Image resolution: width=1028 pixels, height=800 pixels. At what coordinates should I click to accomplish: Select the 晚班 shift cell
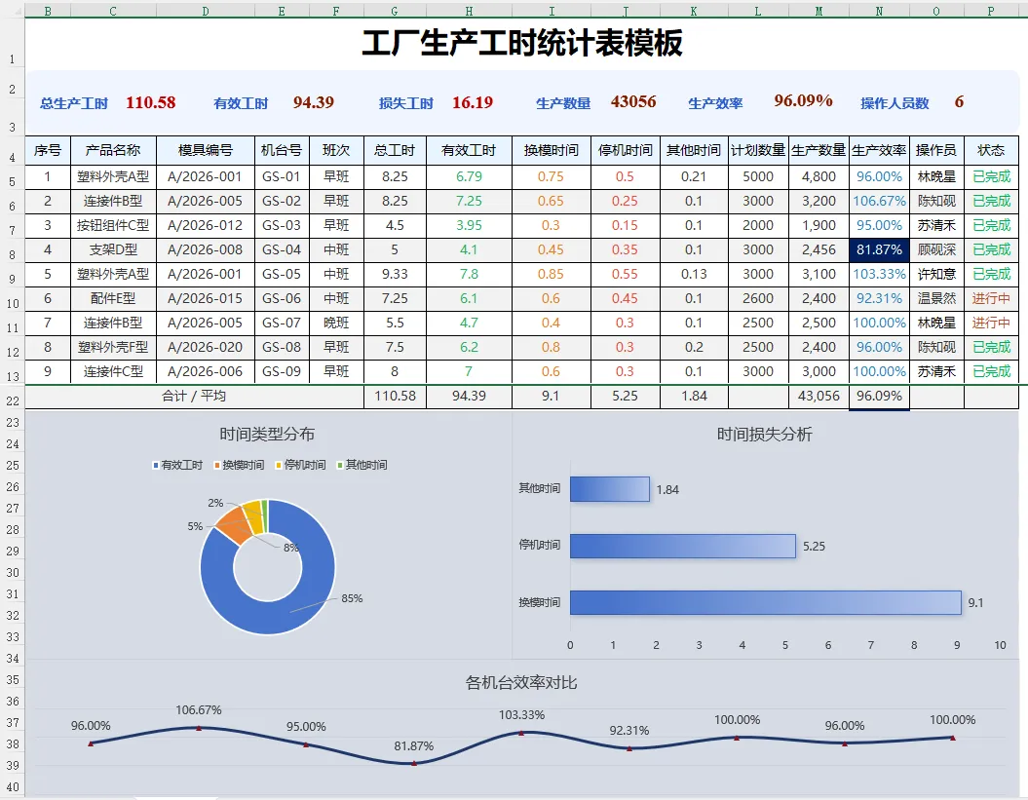pyautogui.click(x=336, y=323)
